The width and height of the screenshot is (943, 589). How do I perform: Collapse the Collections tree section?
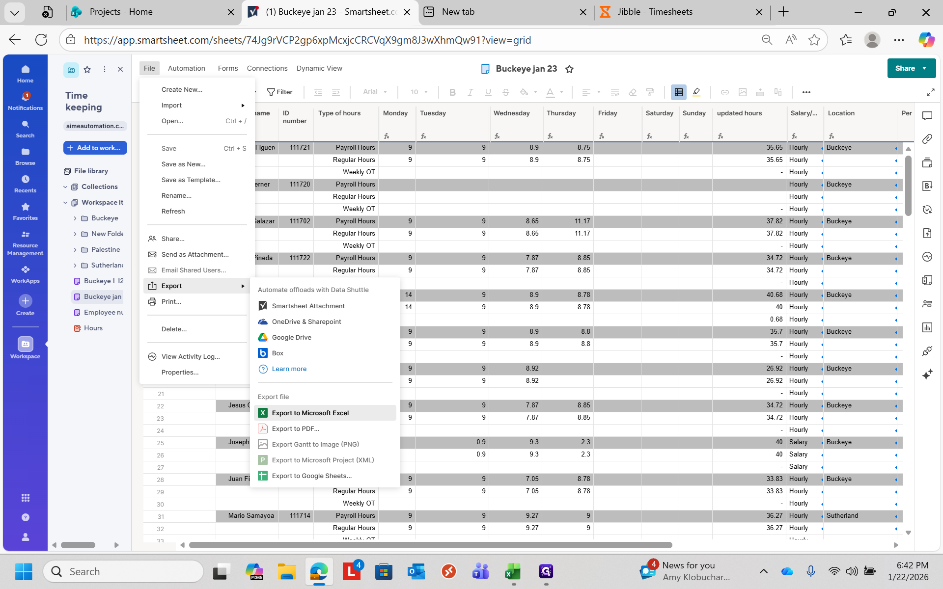(65, 187)
